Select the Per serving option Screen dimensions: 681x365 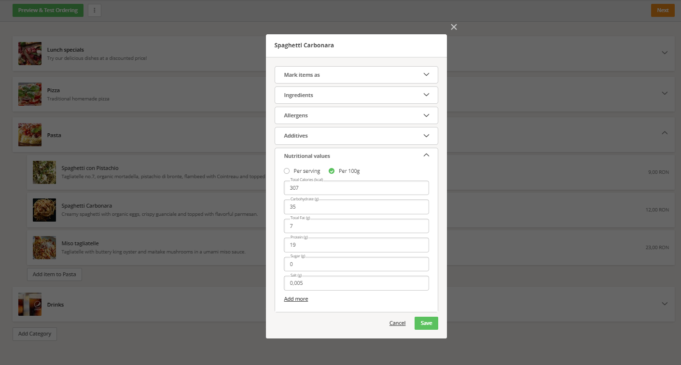pyautogui.click(x=286, y=171)
